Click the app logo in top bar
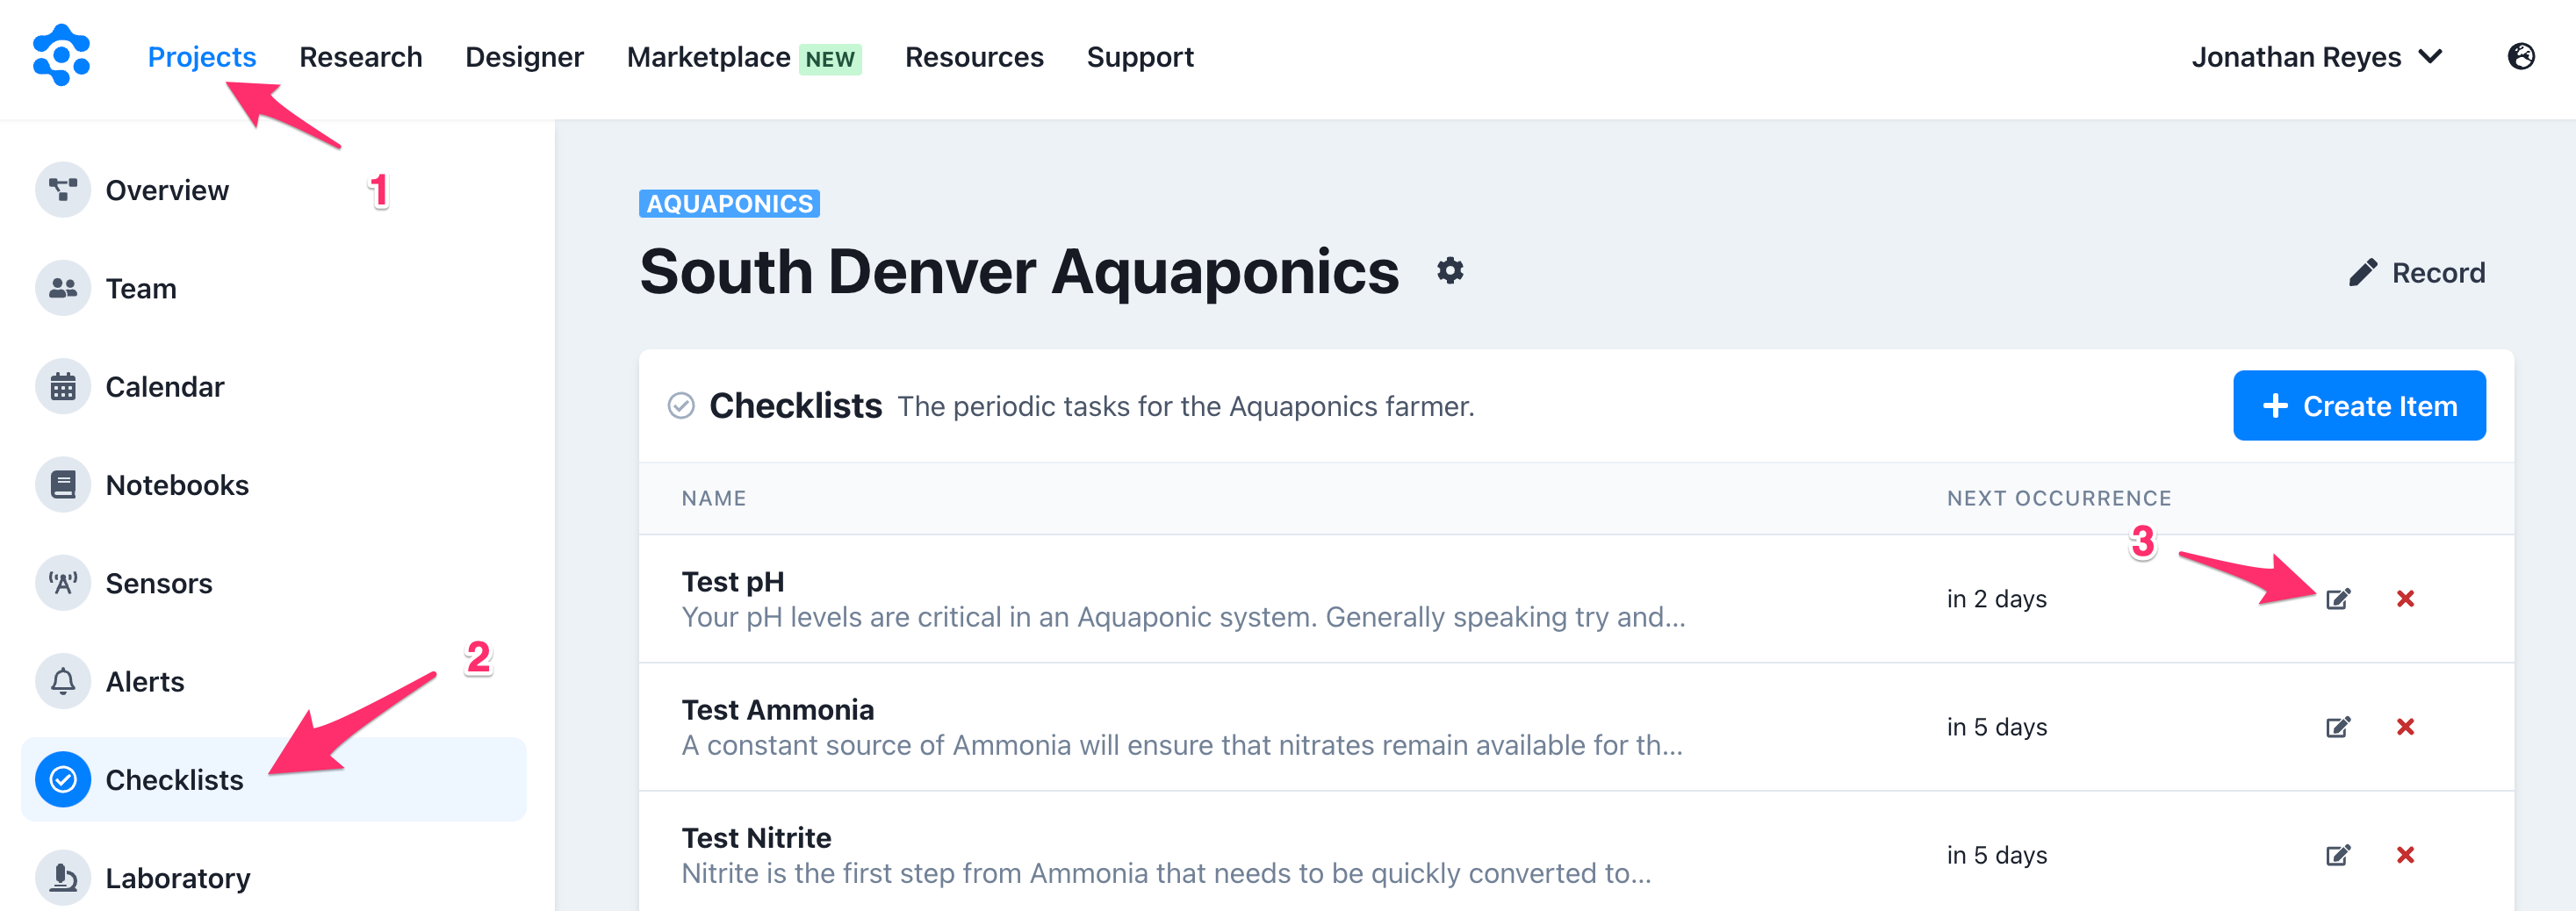Viewport: 2576px width, 911px height. [61, 56]
